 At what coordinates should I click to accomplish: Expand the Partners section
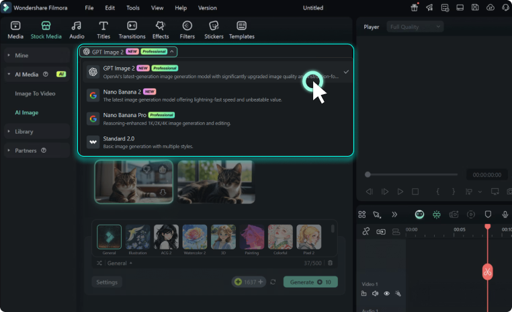9,150
